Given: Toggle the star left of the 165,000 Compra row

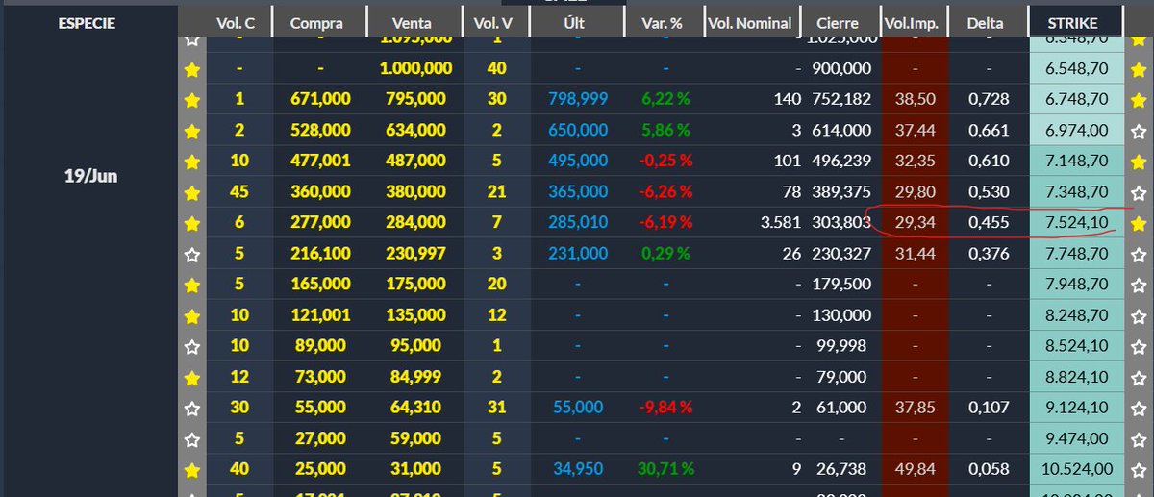Looking at the screenshot, I should [192, 285].
